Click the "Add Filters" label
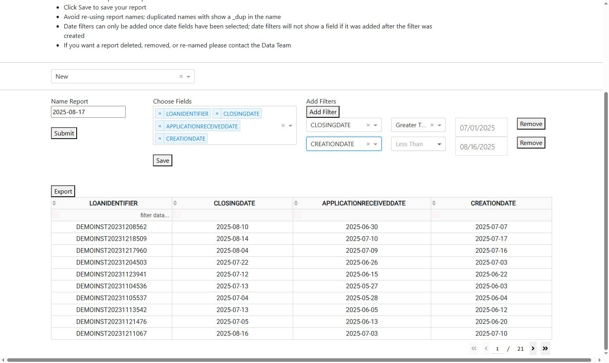The image size is (609, 363). pos(321,102)
